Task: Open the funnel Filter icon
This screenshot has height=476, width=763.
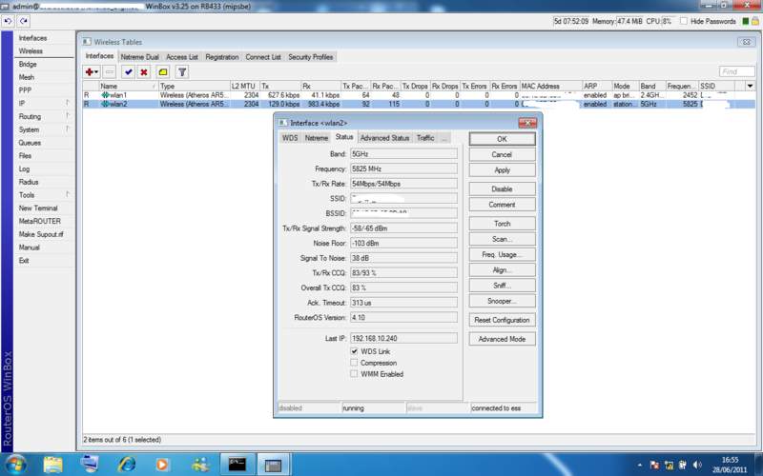Action: click(182, 71)
